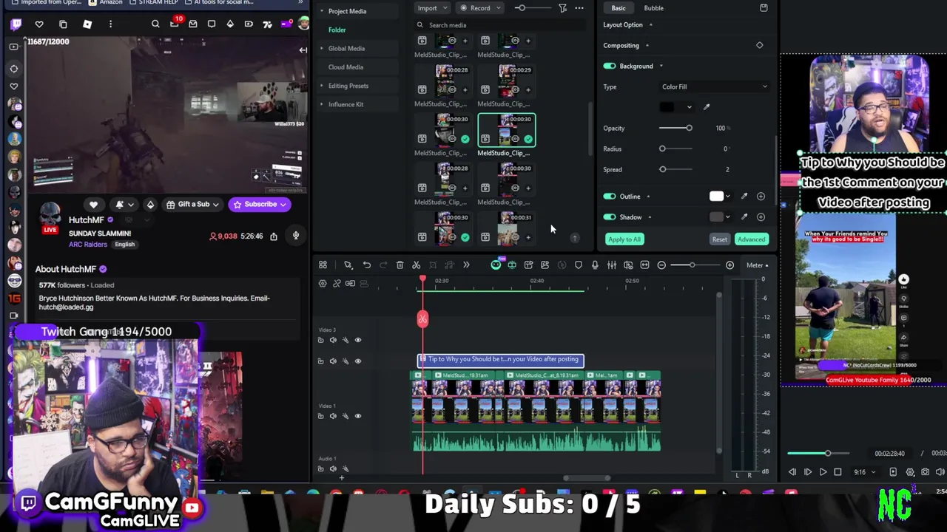The width and height of the screenshot is (947, 532).
Task: Mute the Video 1 track
Action: (x=333, y=416)
